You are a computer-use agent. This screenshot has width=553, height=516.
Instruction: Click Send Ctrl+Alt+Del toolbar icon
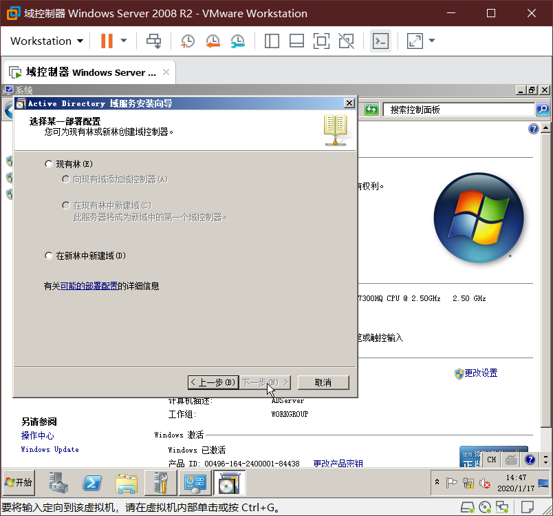point(154,41)
